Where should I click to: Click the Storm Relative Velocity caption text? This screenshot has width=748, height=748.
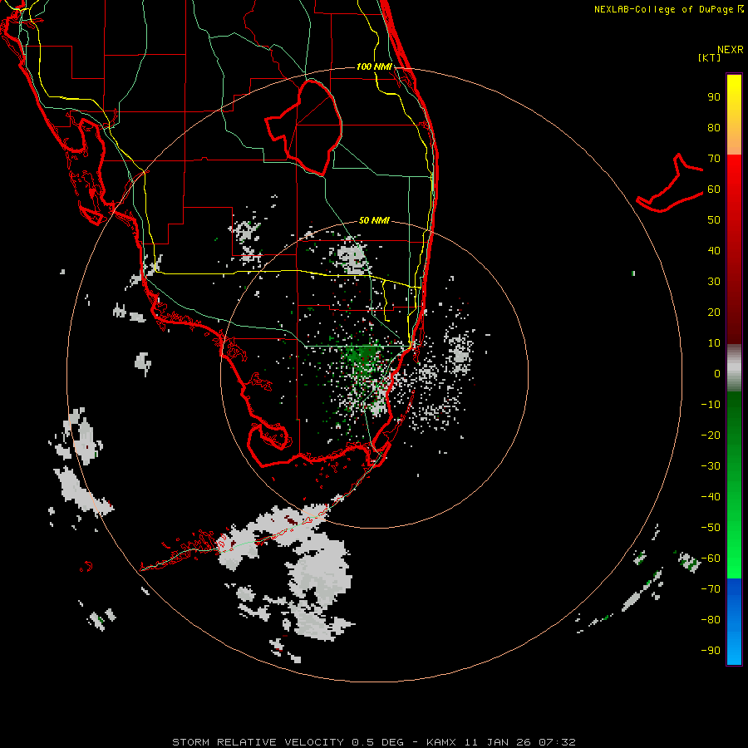click(x=373, y=742)
